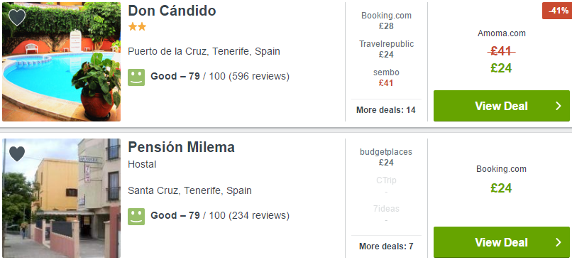This screenshot has height=260, width=572.
Task: Select budgetplaces £24 deal
Action: tap(386, 157)
